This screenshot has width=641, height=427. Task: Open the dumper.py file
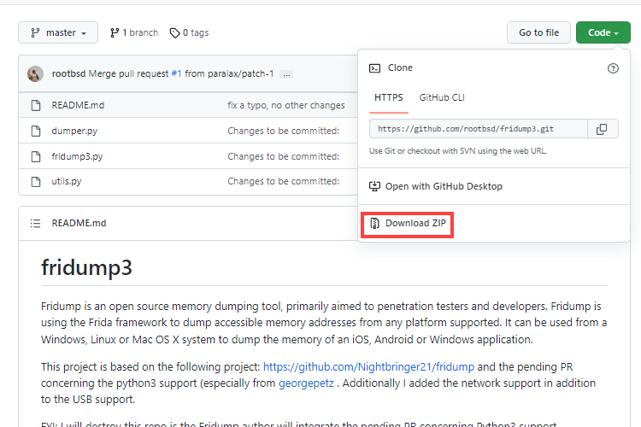[74, 132]
